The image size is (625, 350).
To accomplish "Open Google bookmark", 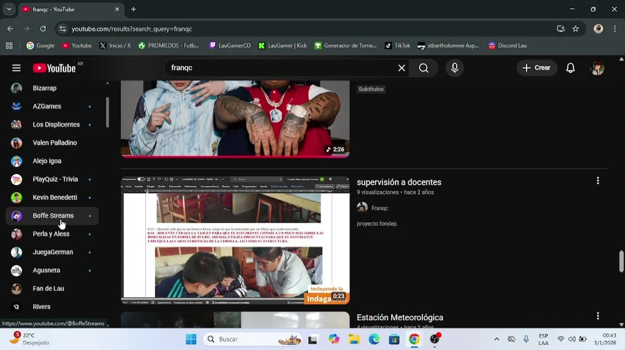I will tap(40, 46).
